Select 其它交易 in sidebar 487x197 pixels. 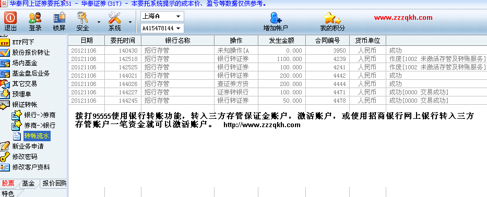(25, 84)
